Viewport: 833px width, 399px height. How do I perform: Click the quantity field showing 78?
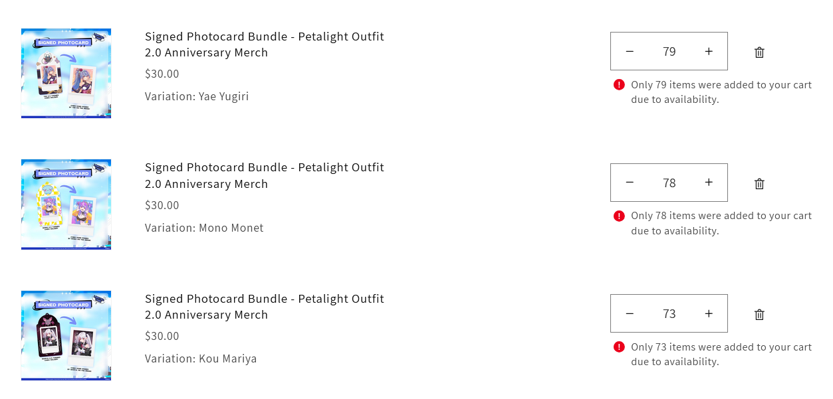coord(669,183)
